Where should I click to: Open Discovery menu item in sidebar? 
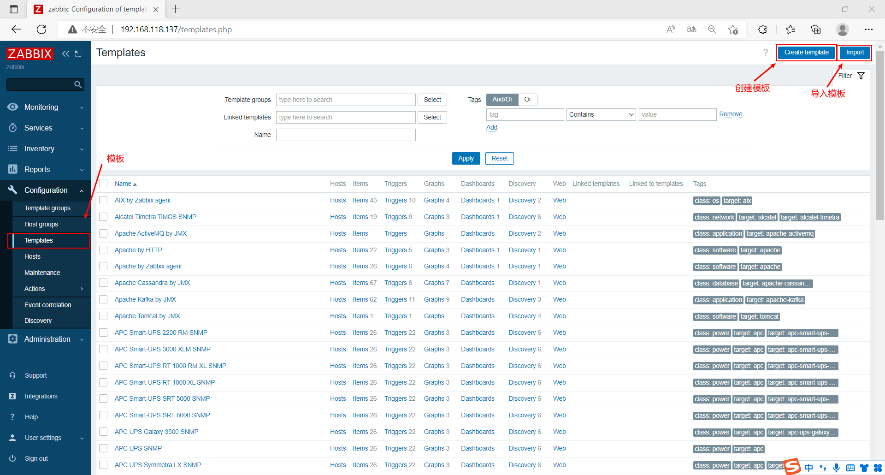point(38,321)
